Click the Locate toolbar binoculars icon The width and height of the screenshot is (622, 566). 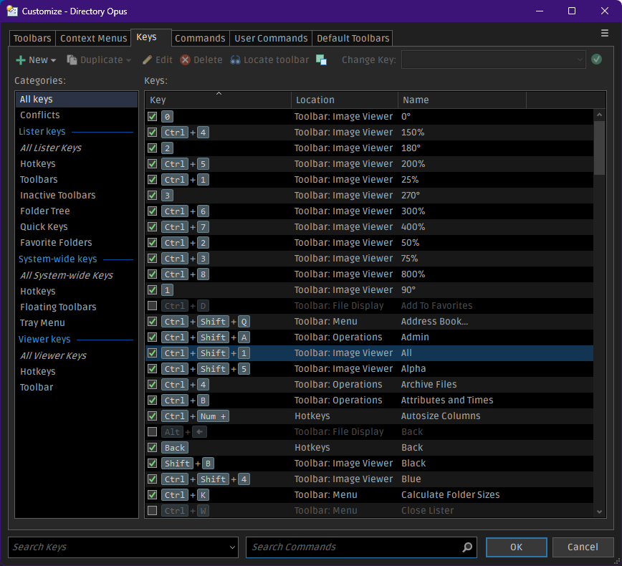[235, 60]
